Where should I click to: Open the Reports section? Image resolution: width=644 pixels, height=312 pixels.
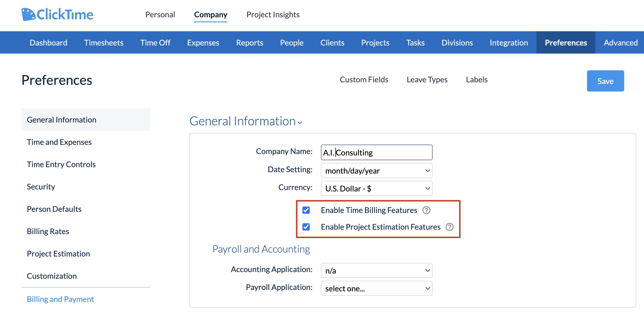point(249,42)
